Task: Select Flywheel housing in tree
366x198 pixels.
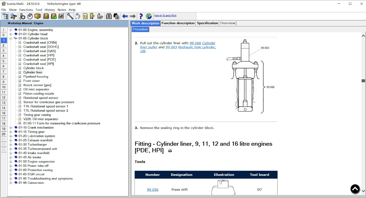Action: coord(36,77)
